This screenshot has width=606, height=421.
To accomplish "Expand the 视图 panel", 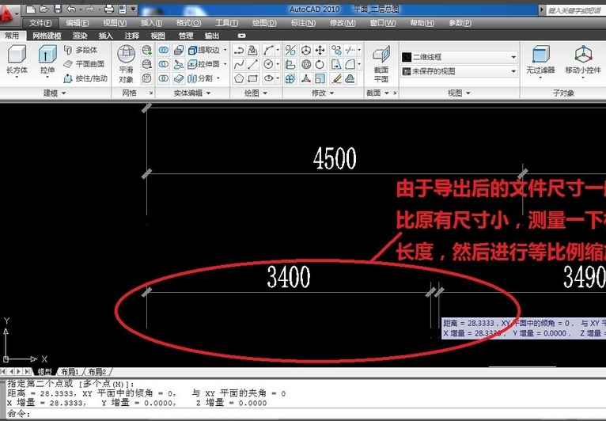I will (x=459, y=93).
